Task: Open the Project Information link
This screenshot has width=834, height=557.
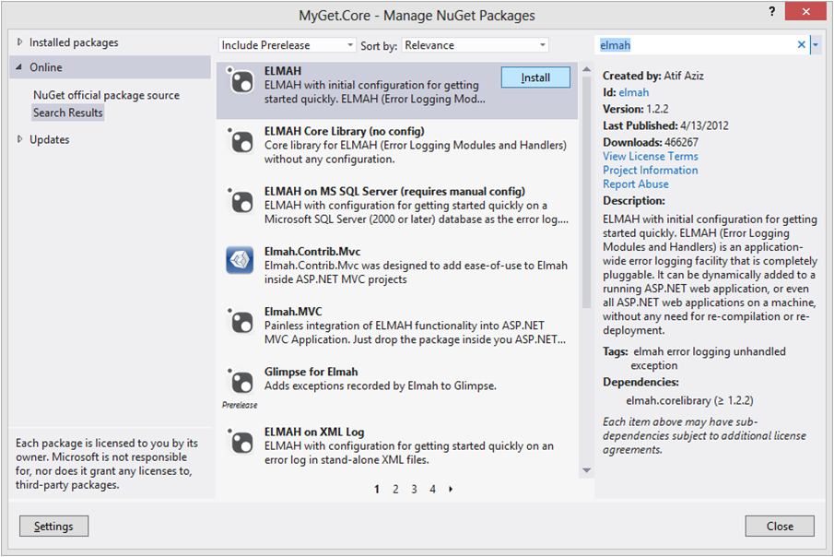Action: tap(650, 171)
